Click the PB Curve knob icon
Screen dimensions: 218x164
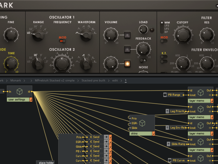(x=170, y=160)
